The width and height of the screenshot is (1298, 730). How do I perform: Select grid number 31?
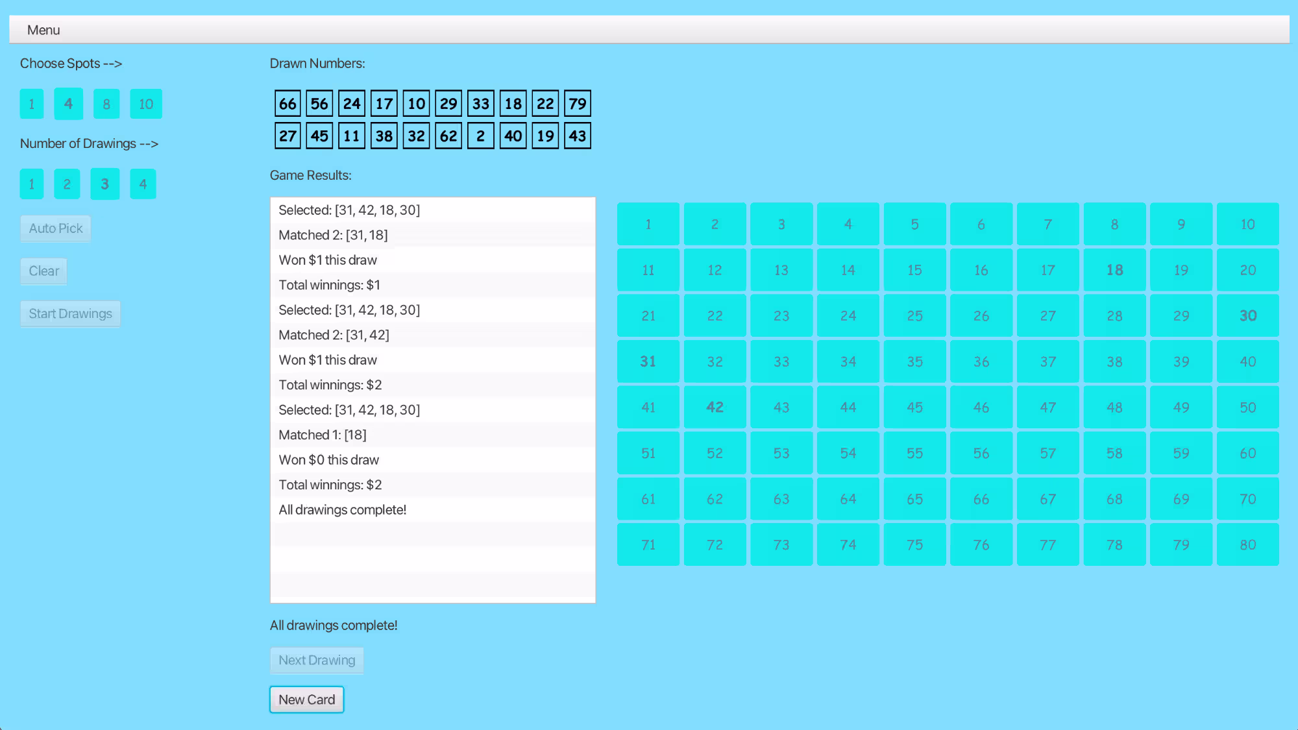[x=648, y=361]
